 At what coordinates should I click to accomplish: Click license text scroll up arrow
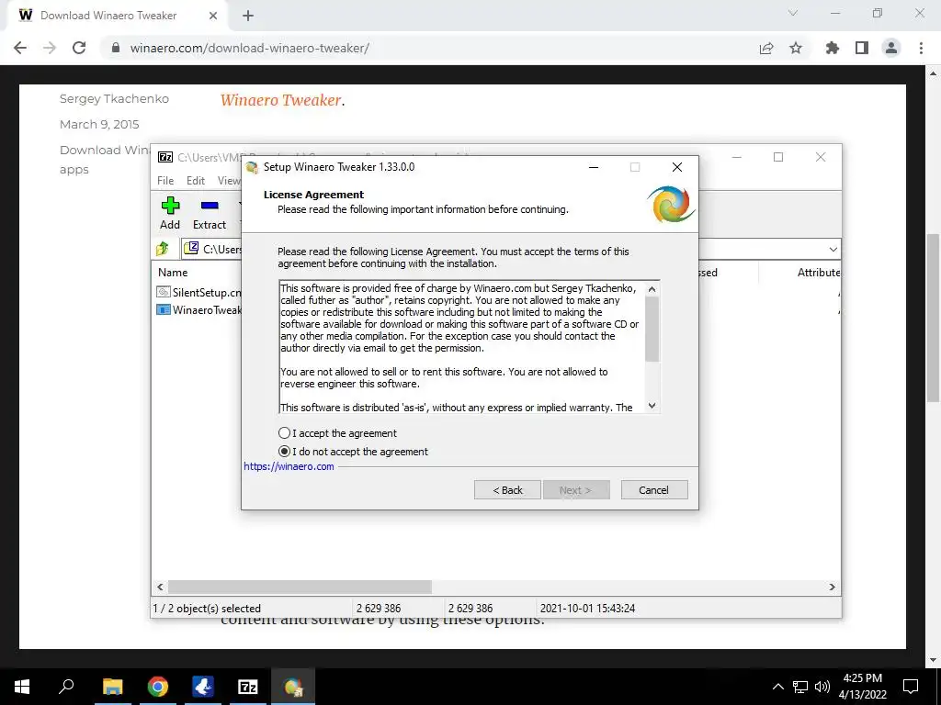click(x=652, y=289)
